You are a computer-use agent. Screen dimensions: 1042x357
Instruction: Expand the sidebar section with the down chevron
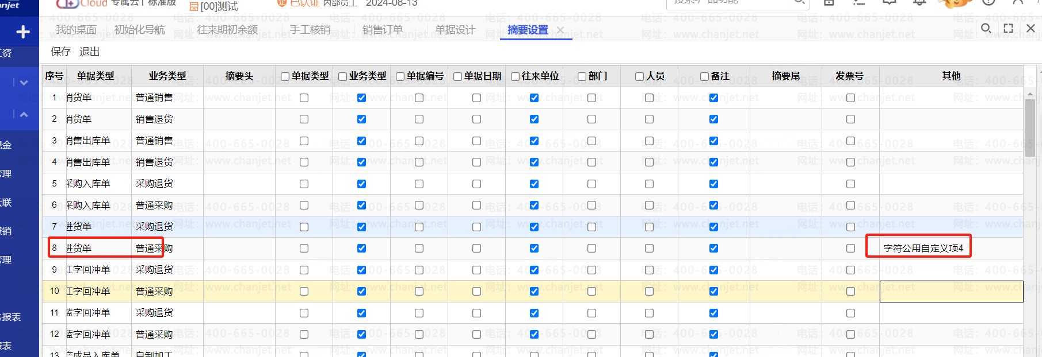[x=24, y=83]
